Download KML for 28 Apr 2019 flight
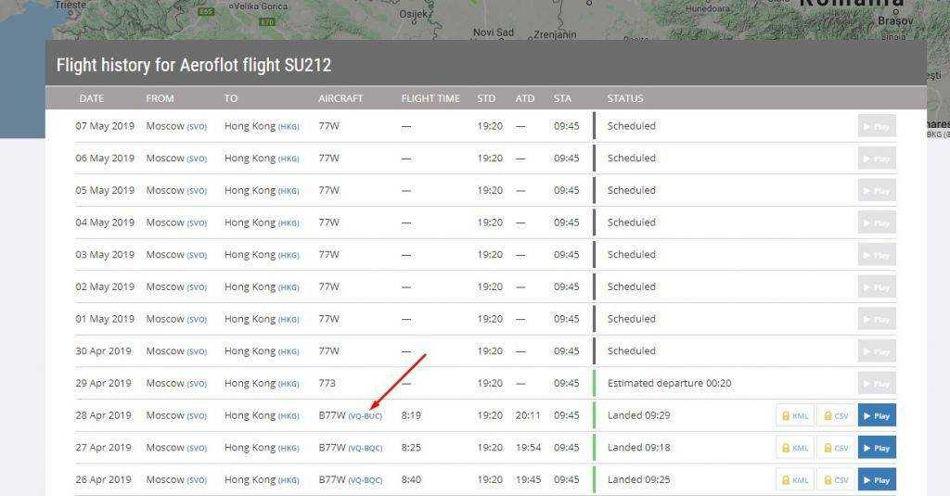This screenshot has width=950, height=496. coord(795,415)
